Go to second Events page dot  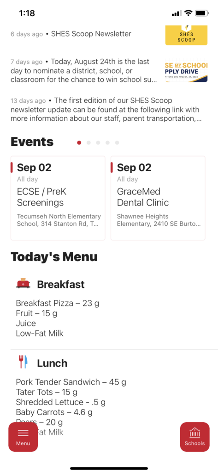(x=88, y=143)
